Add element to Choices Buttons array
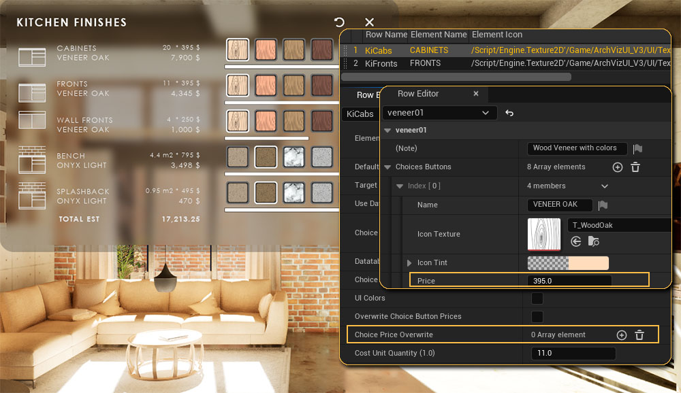The image size is (681, 393). [618, 167]
